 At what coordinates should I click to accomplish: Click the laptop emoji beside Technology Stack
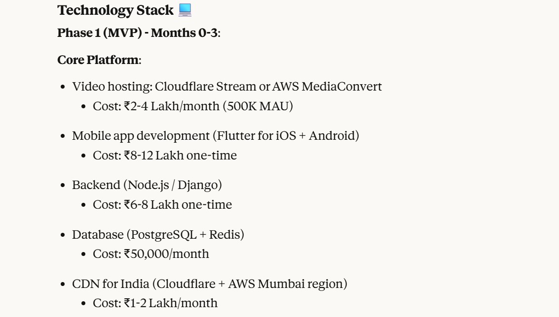tap(185, 10)
